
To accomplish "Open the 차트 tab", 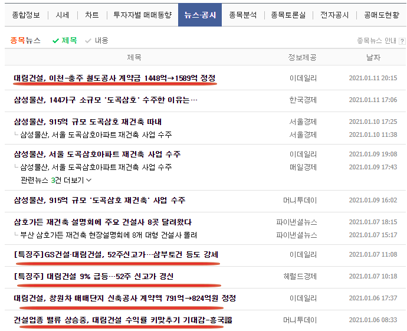I will pos(92,15).
